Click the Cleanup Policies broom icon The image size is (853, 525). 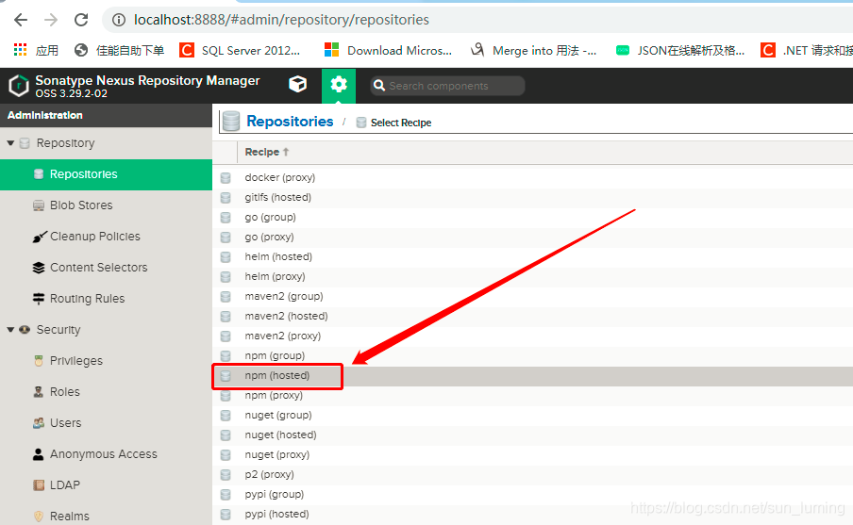[40, 237]
